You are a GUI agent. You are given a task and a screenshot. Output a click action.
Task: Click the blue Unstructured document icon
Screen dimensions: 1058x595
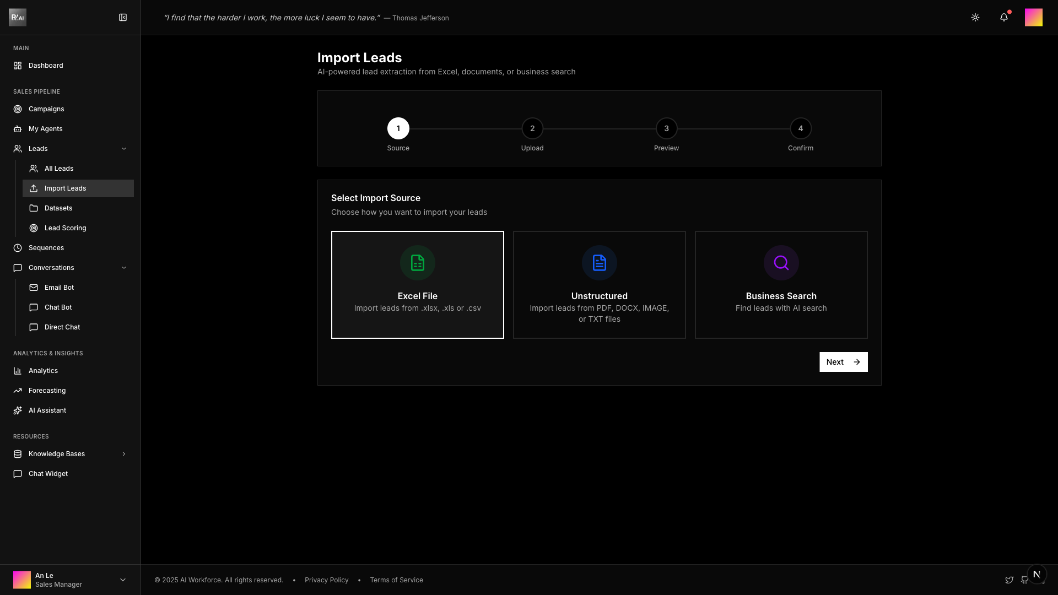click(599, 263)
